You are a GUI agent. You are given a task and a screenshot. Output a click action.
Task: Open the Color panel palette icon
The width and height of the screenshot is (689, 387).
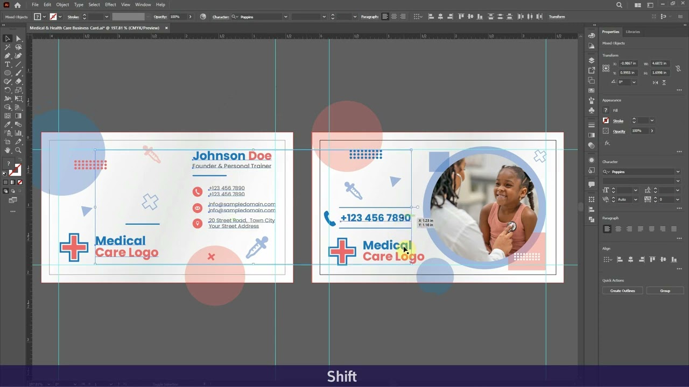(592, 35)
